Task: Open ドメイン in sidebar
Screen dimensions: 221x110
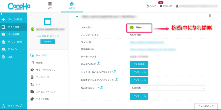Action: coord(13,49)
